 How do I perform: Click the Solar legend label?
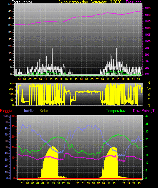pos(44,111)
